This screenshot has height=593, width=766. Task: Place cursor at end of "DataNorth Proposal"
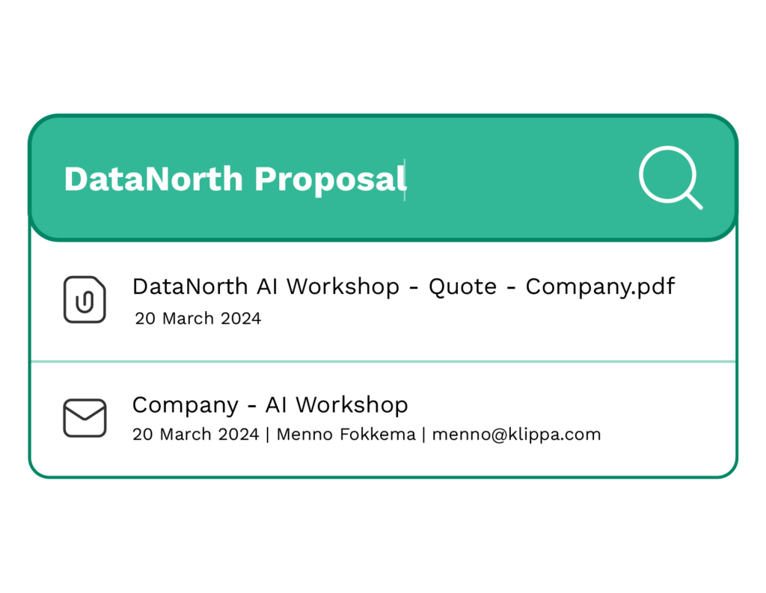(405, 179)
